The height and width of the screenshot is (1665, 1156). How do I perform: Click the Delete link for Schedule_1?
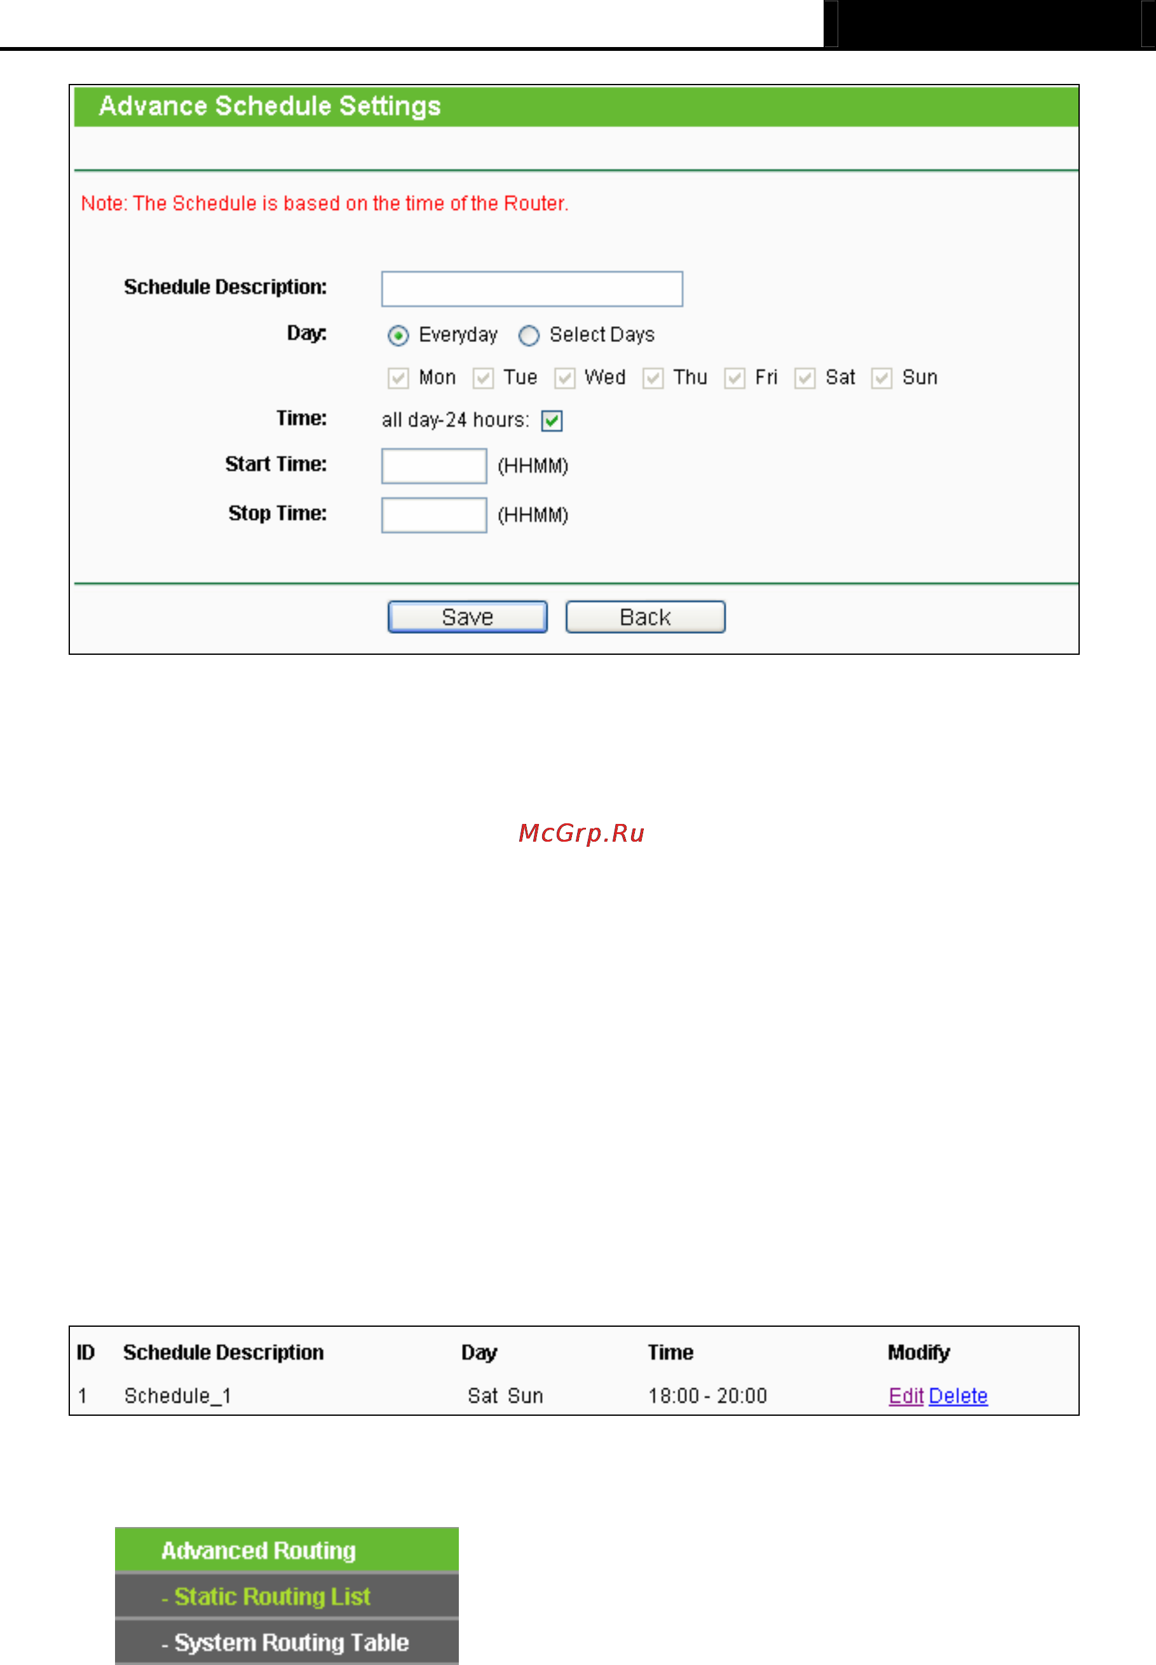click(958, 1396)
